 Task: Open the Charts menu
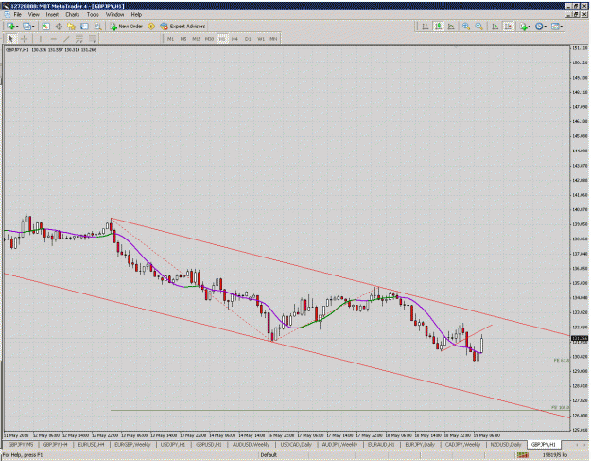[73, 15]
